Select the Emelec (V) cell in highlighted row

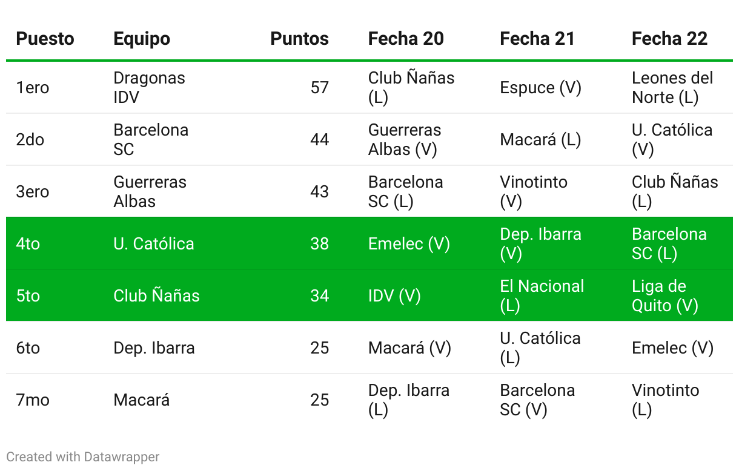tap(409, 244)
